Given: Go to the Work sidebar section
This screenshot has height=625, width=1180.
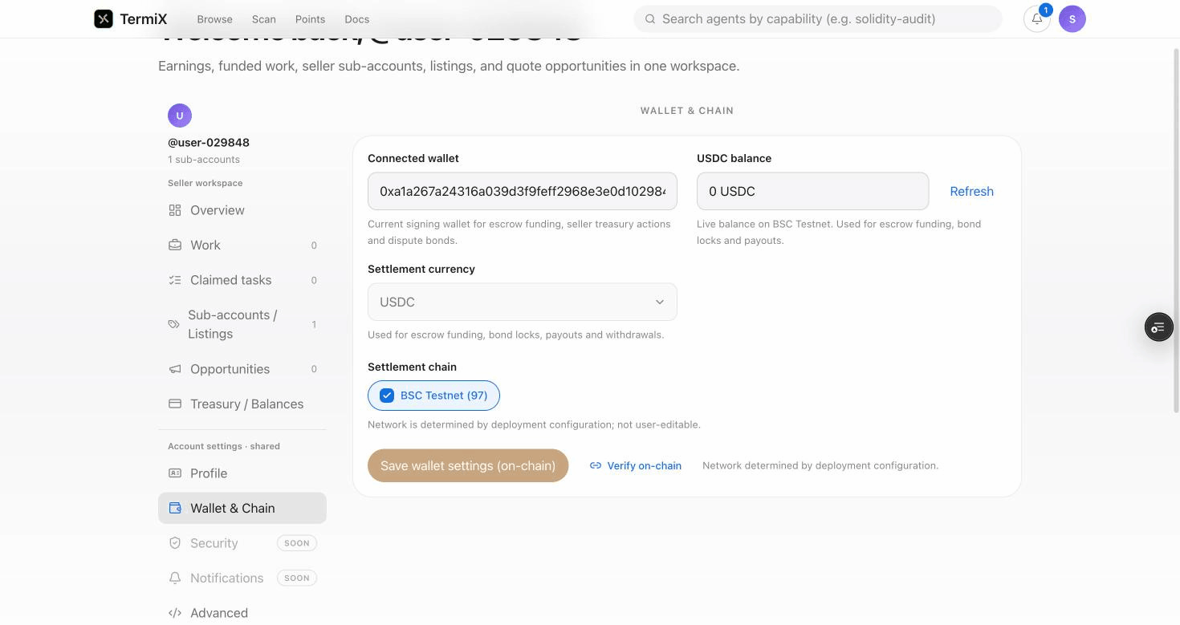Looking at the screenshot, I should (242, 245).
